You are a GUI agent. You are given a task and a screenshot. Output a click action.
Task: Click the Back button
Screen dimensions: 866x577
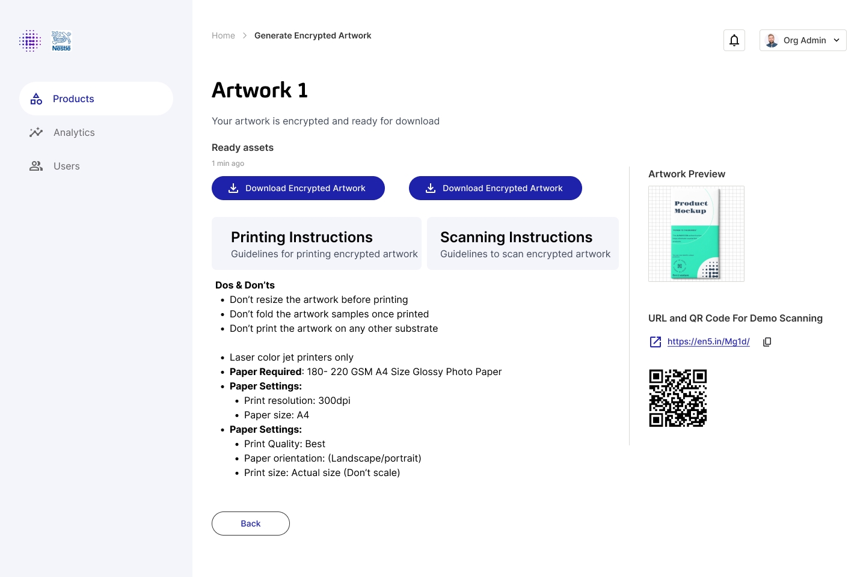pos(251,524)
